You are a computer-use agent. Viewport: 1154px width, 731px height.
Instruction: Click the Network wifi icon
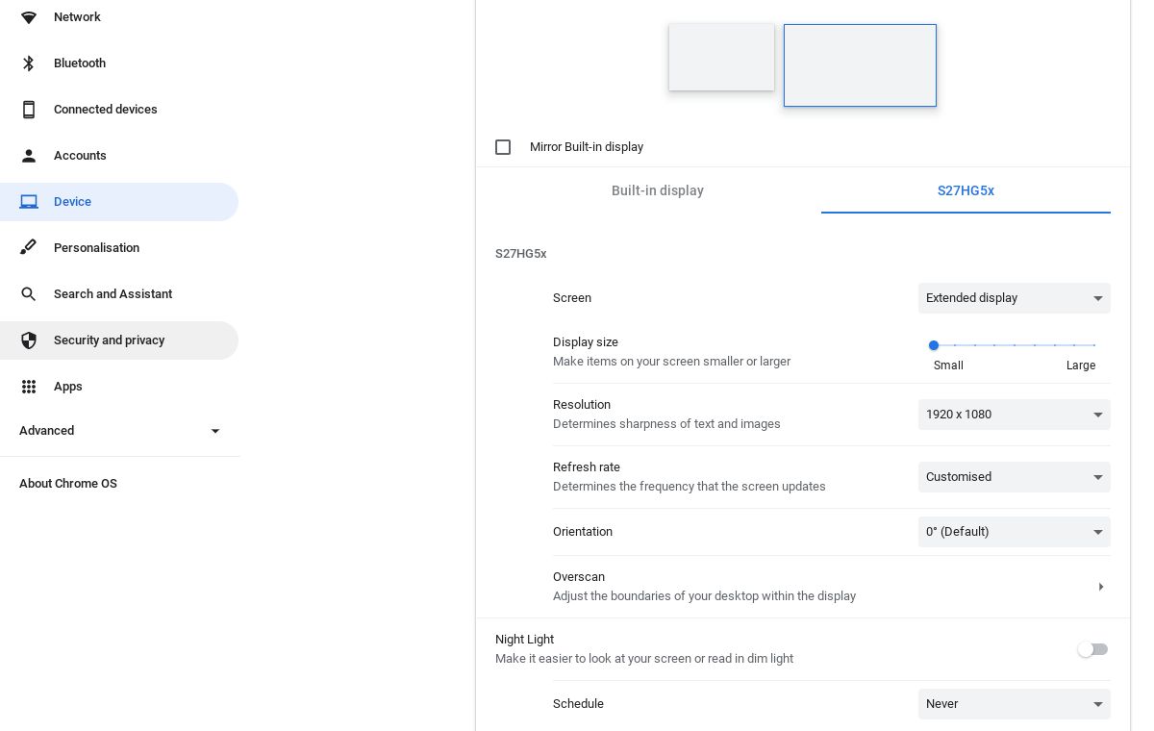click(29, 17)
